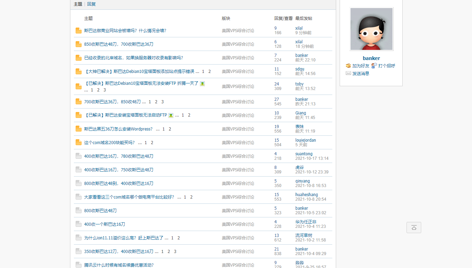Click folder icon beside 已经收录的北岸域名 thread

[x=78, y=58]
